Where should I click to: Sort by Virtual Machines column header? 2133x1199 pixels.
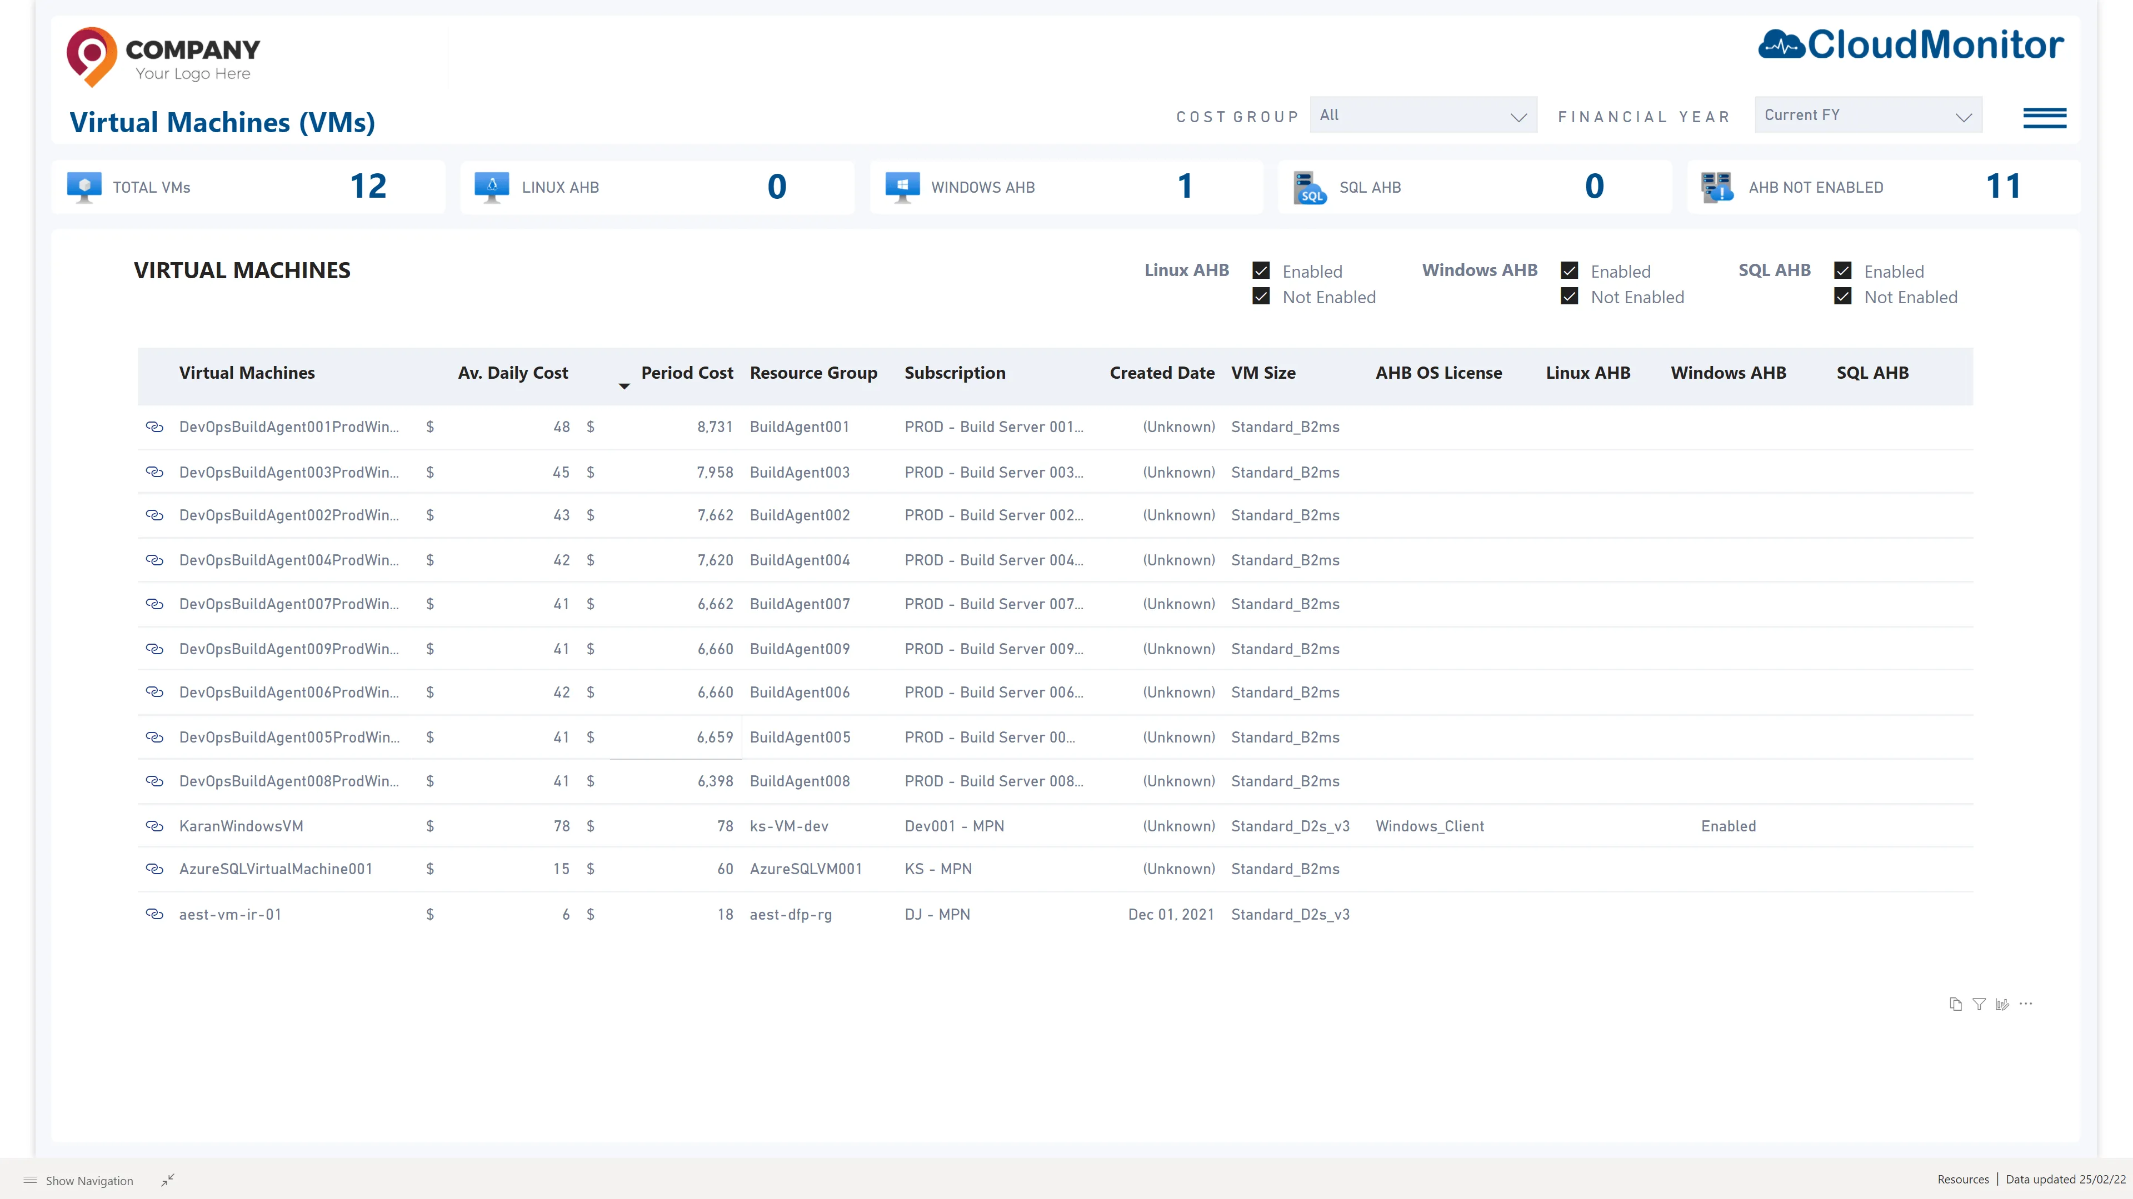tap(247, 373)
